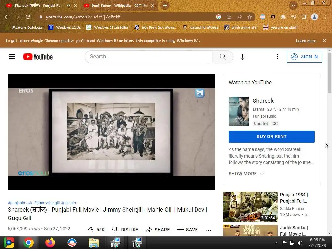Click the SIGN IN button
This screenshot has height=249, width=332.
[x=304, y=57]
